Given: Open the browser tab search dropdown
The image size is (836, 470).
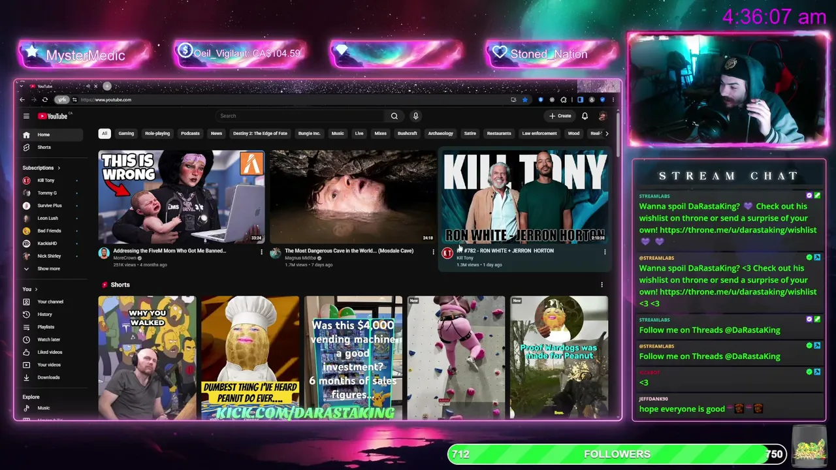Looking at the screenshot, I should (21, 86).
